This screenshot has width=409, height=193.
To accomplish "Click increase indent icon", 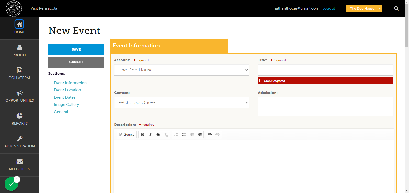I will click(x=200, y=135).
